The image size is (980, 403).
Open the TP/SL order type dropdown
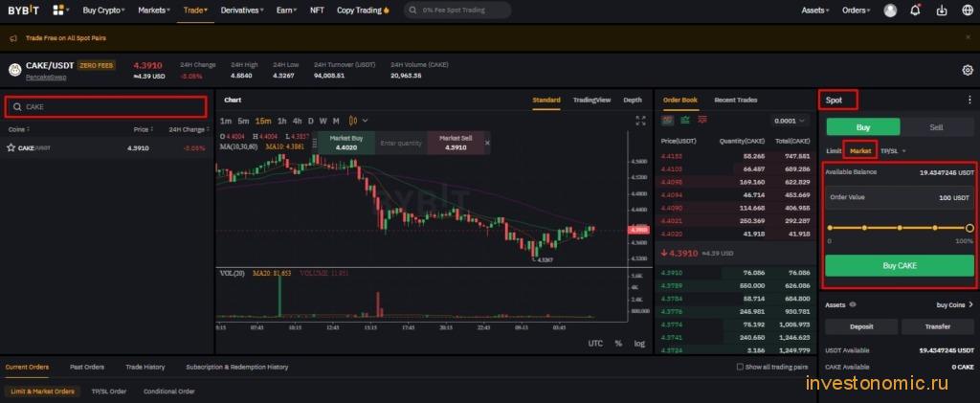893,150
